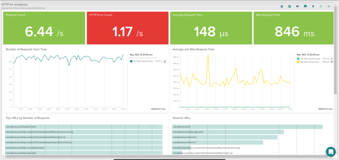
Task: Click the twentysixteen/js/functions.js bar
Action: coord(84,142)
